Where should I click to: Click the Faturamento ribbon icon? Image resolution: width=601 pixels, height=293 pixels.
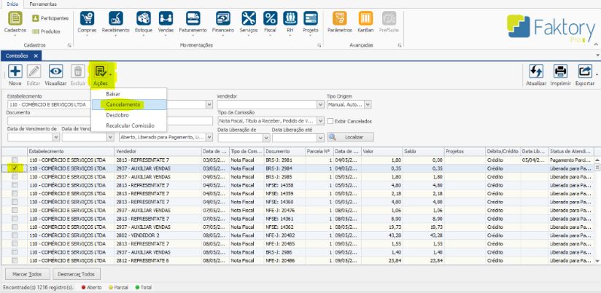pos(193,18)
